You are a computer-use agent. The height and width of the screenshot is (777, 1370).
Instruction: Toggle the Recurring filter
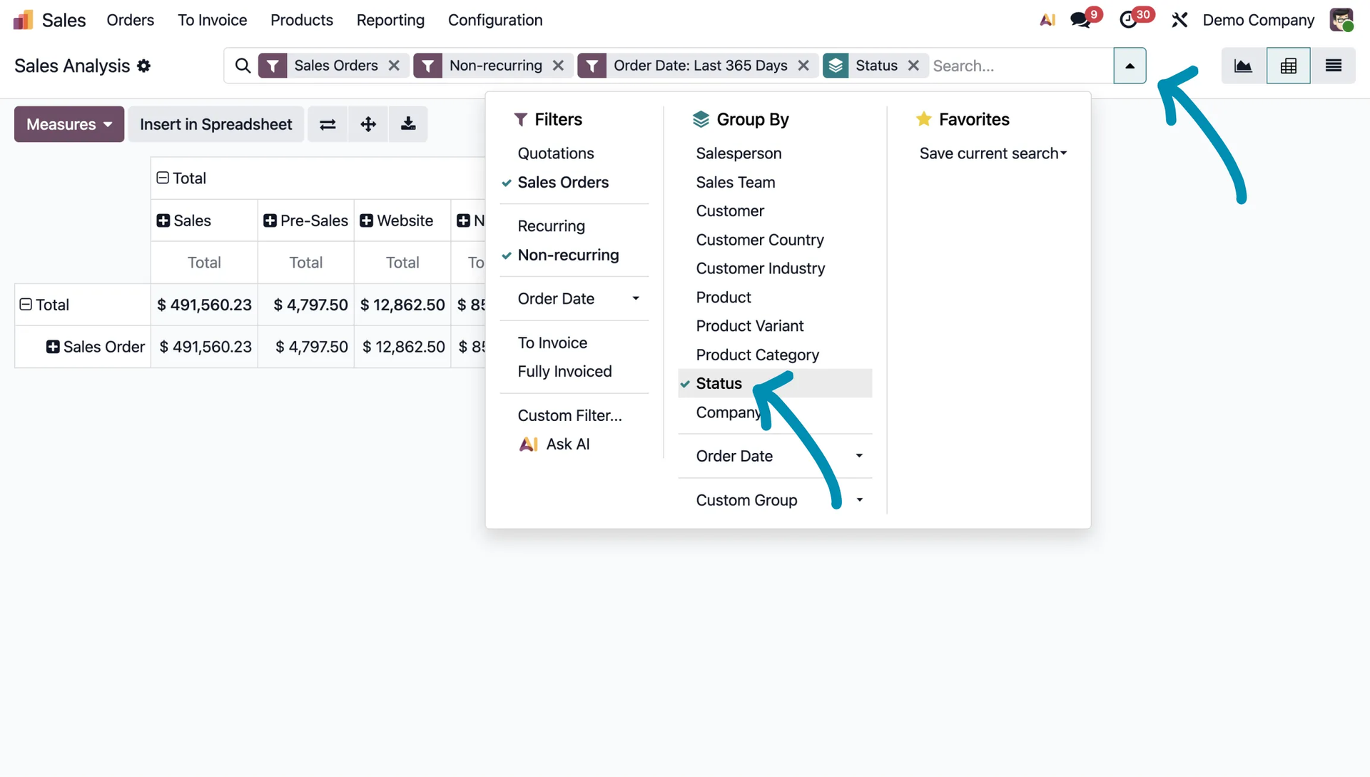point(551,226)
